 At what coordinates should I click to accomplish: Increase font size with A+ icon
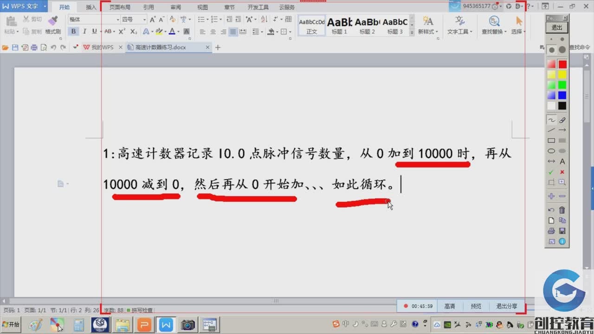click(153, 19)
